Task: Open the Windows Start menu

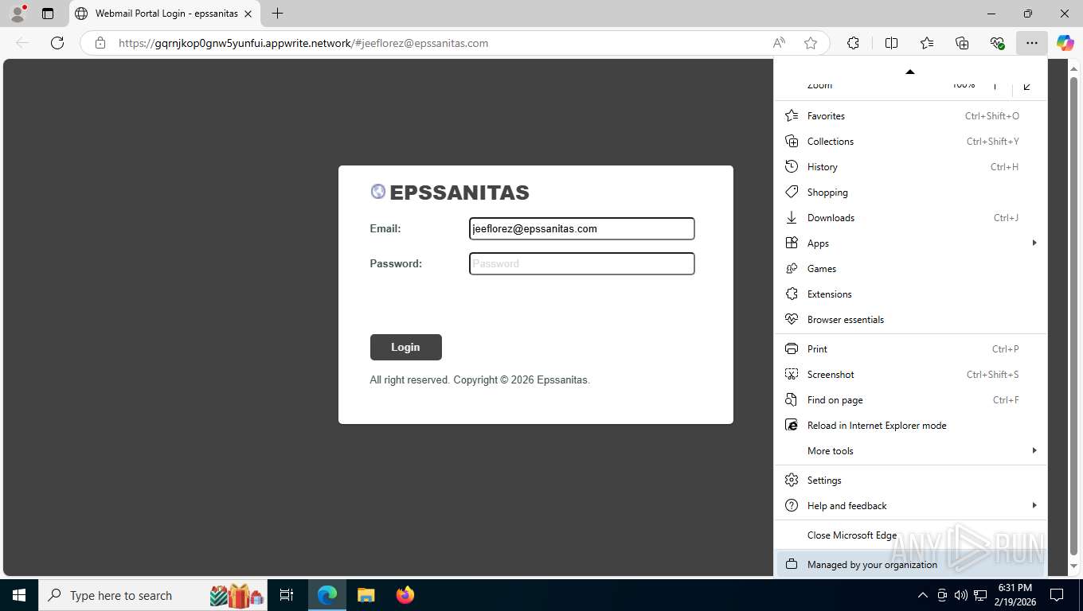Action: [x=18, y=595]
